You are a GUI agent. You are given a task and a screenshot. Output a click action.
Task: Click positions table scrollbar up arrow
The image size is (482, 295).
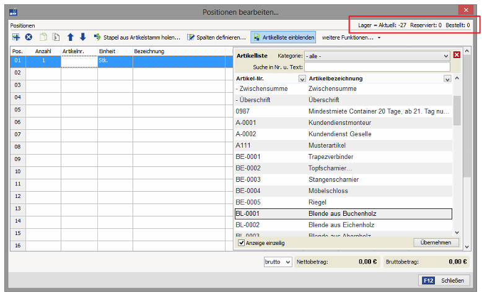[x=467, y=51]
